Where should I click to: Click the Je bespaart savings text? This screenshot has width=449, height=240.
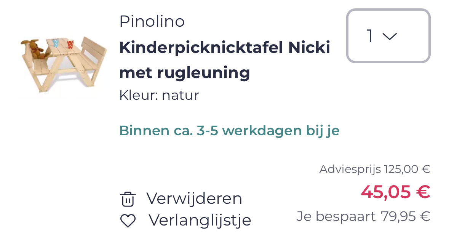pos(363,216)
